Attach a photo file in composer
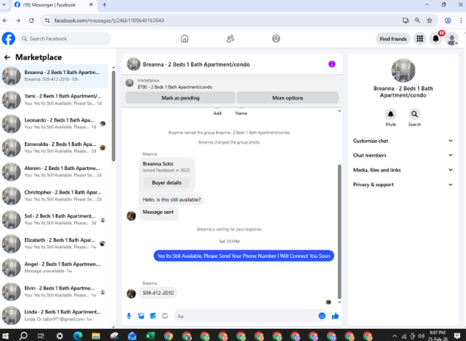Image resolution: width=466 pixels, height=341 pixels. (x=141, y=316)
